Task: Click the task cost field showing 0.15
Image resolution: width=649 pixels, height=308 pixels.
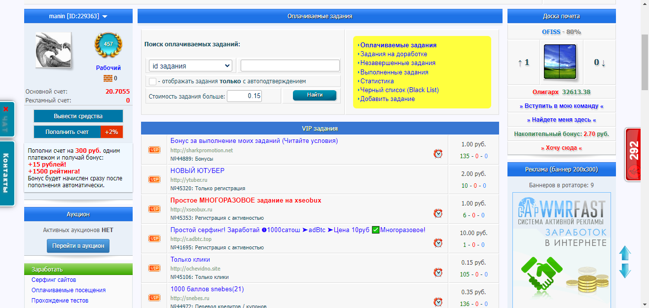Action: click(245, 96)
